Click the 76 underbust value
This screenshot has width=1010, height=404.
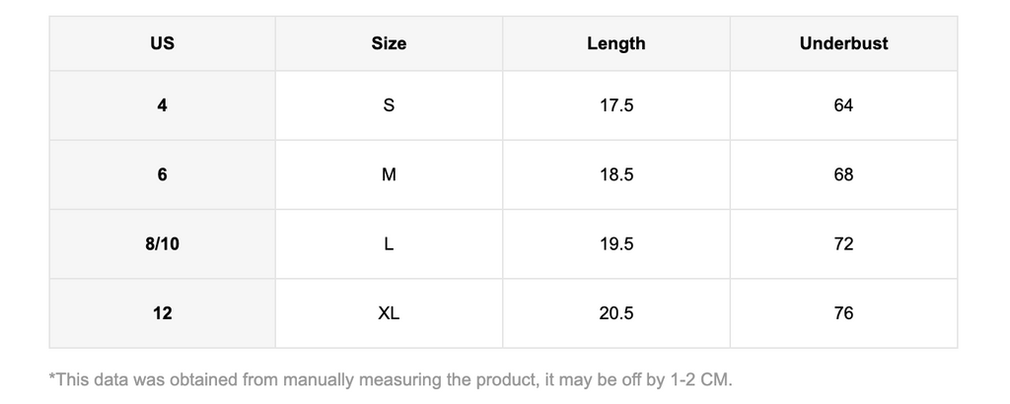(844, 313)
